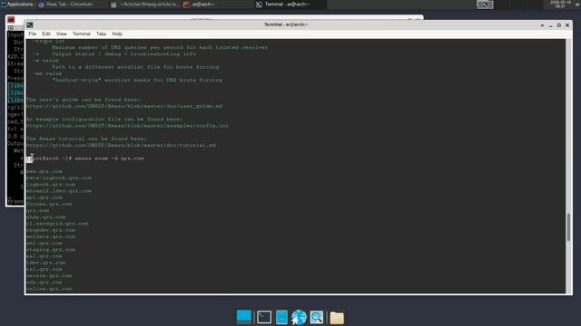Screen dimensions: 581x326
Task: Open the Help menu
Action: point(117,34)
